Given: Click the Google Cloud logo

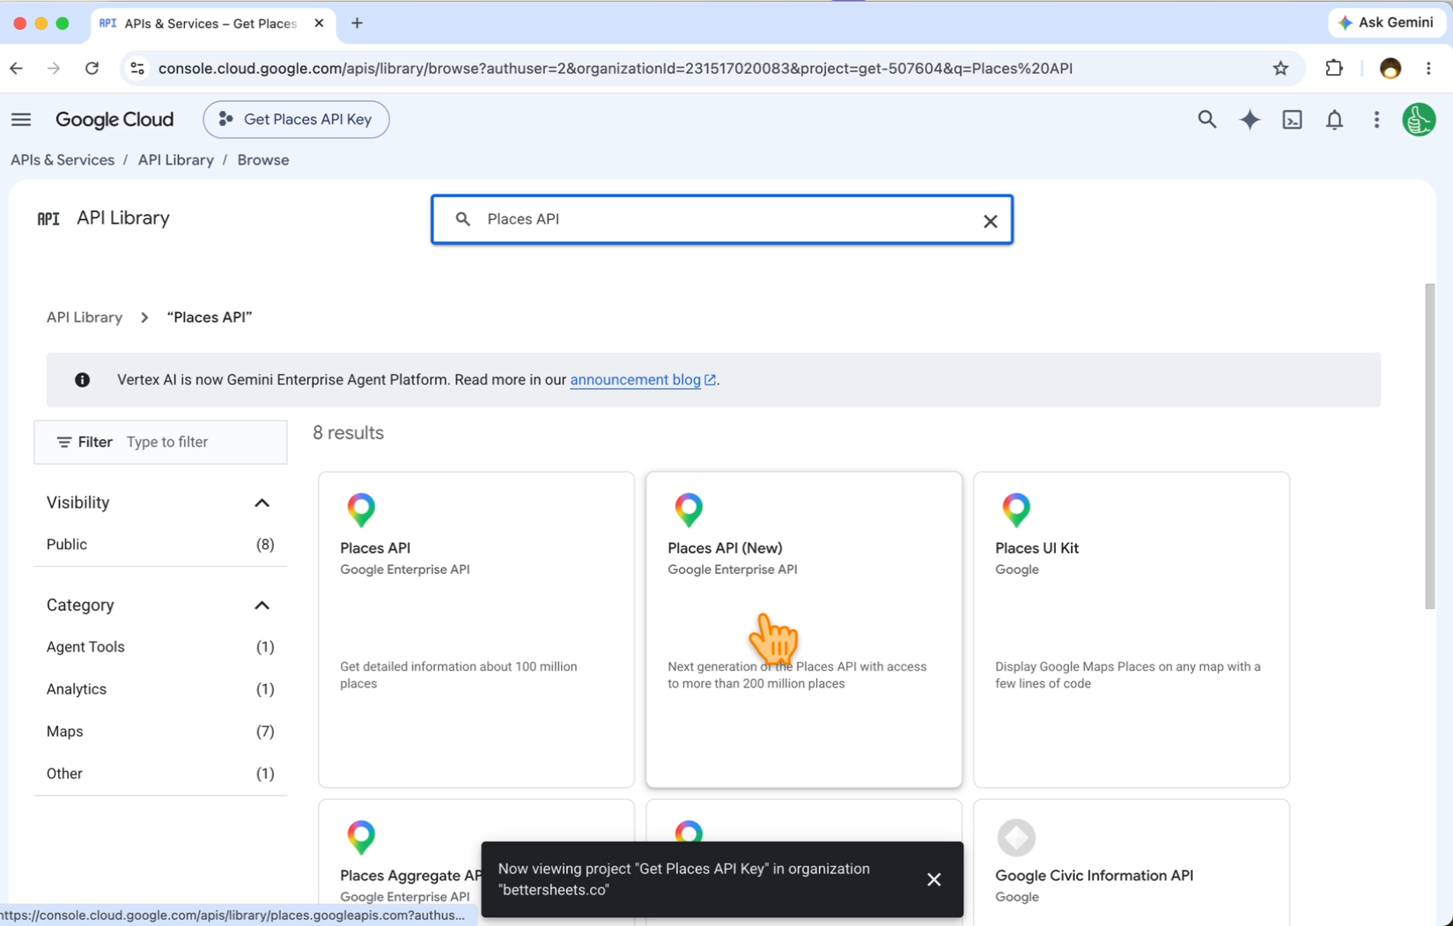Looking at the screenshot, I should [x=114, y=120].
